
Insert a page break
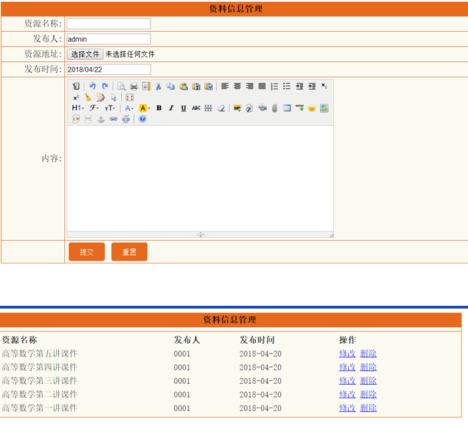[x=88, y=119]
